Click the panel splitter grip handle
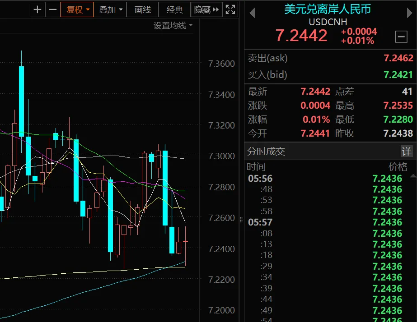Image resolution: width=417 pixels, height=322 pixels. pyautogui.click(x=241, y=220)
